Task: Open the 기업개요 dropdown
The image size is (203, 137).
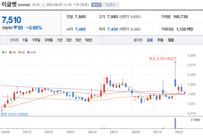Action: point(111,5)
